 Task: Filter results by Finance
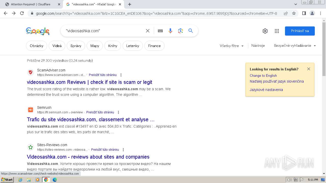(154, 46)
